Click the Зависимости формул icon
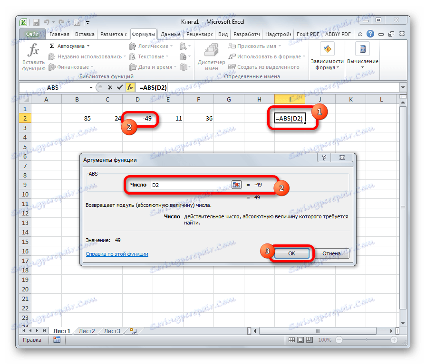Viewport: 426px width, 364px height. click(x=328, y=49)
